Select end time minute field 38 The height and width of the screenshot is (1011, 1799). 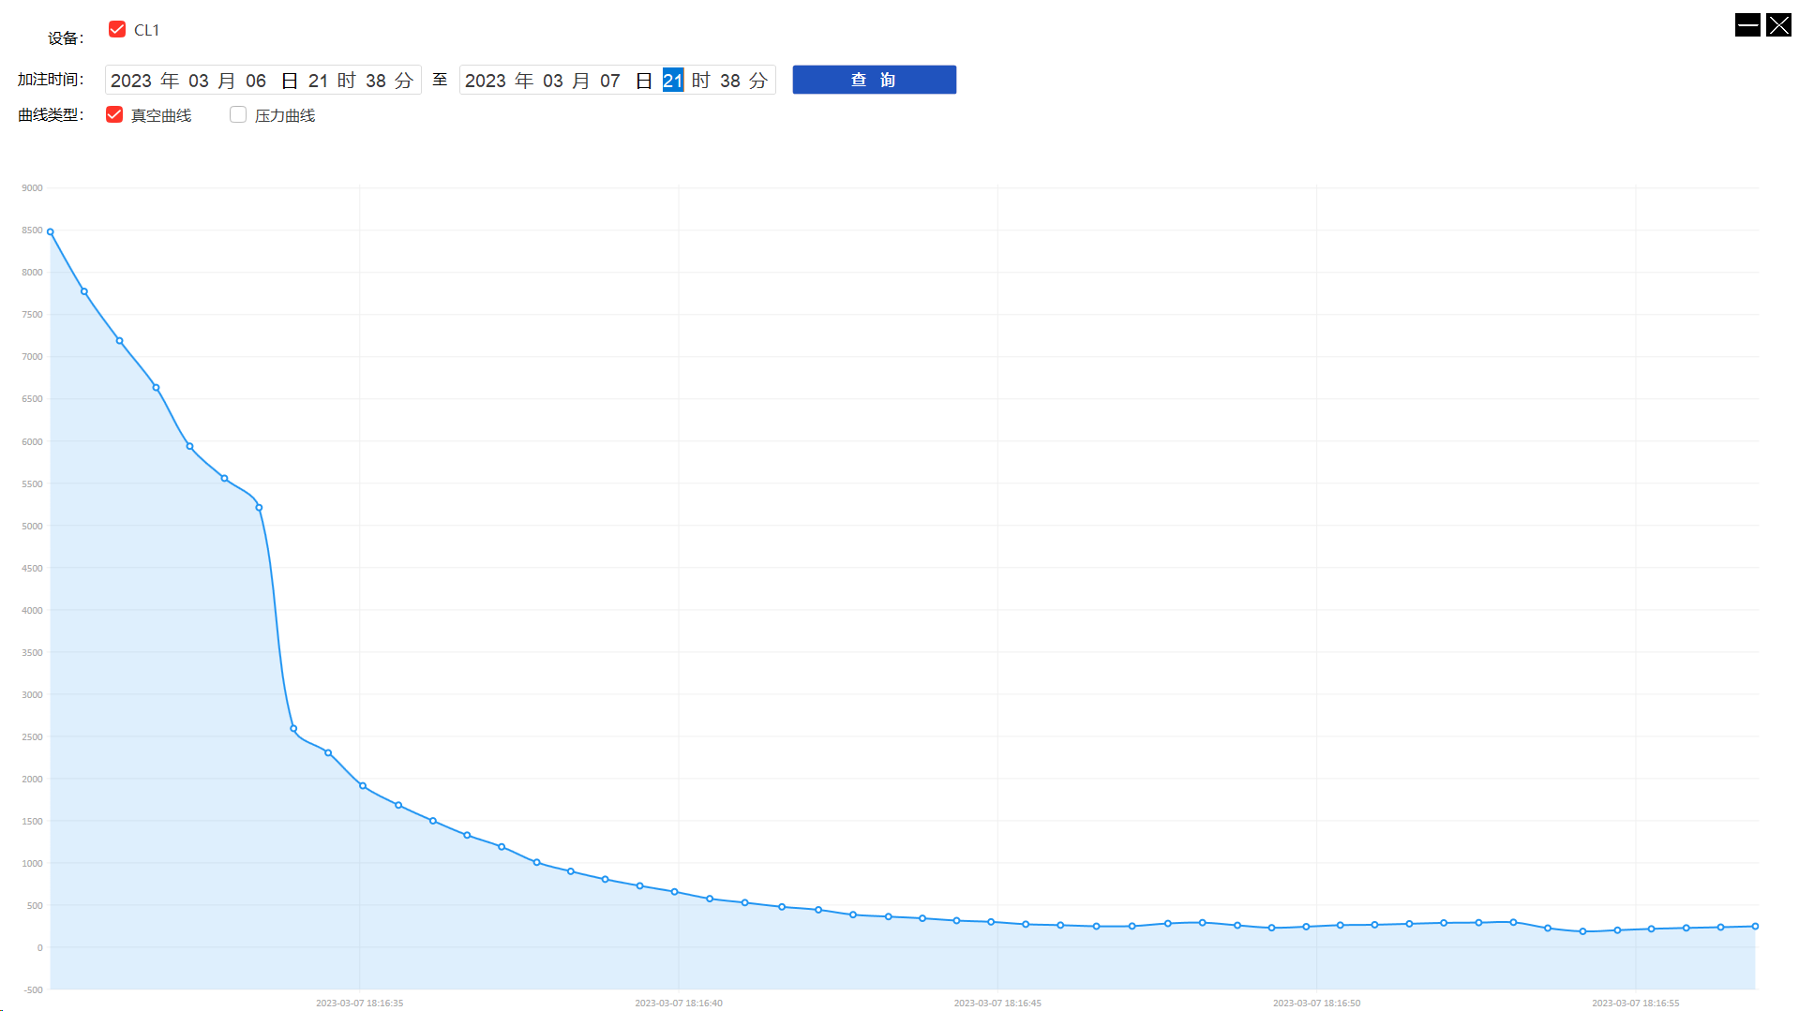click(730, 81)
